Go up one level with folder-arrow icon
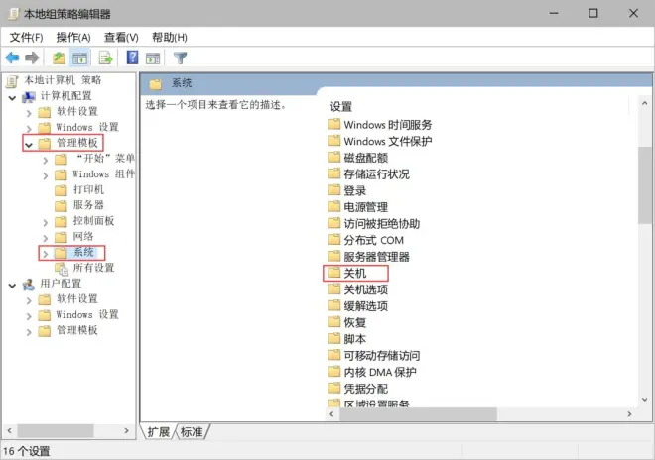Viewport: 655px width, 460px height. 59,57
